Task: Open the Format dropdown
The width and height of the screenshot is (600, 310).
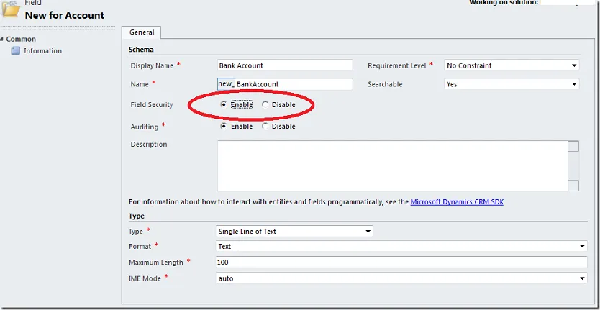Action: pyautogui.click(x=402, y=247)
